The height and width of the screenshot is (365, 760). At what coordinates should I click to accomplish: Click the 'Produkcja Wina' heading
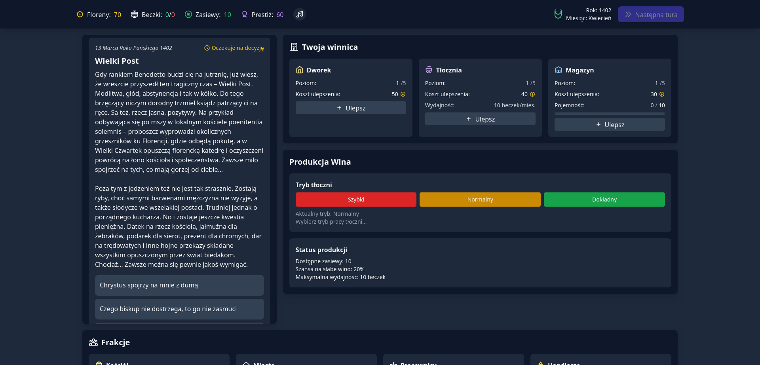click(320, 162)
